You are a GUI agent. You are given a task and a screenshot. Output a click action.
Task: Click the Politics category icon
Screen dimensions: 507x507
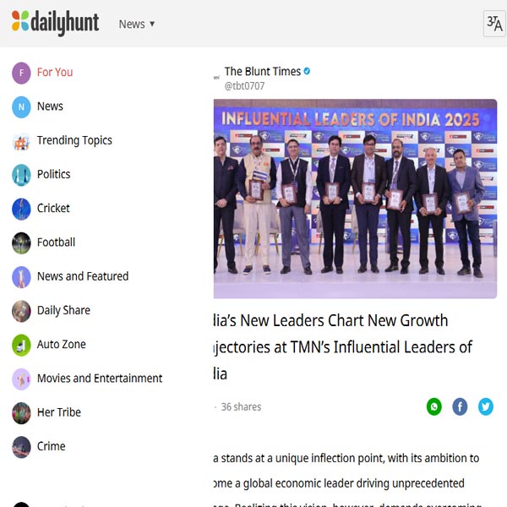click(x=21, y=175)
